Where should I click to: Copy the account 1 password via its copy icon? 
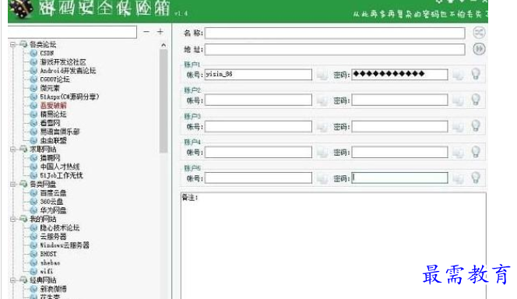(x=458, y=75)
